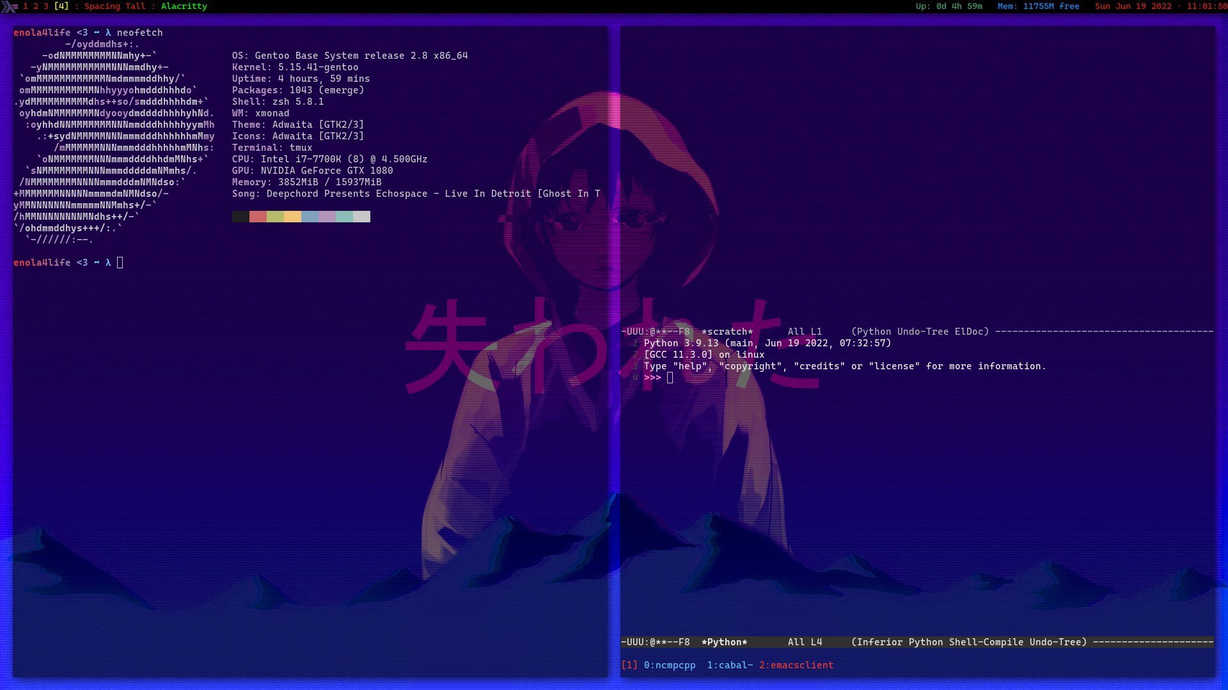Click the 'Memory: 3852MiB / 15937MiB' line

pyautogui.click(x=306, y=182)
